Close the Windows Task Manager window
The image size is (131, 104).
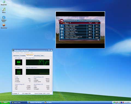point(51,50)
